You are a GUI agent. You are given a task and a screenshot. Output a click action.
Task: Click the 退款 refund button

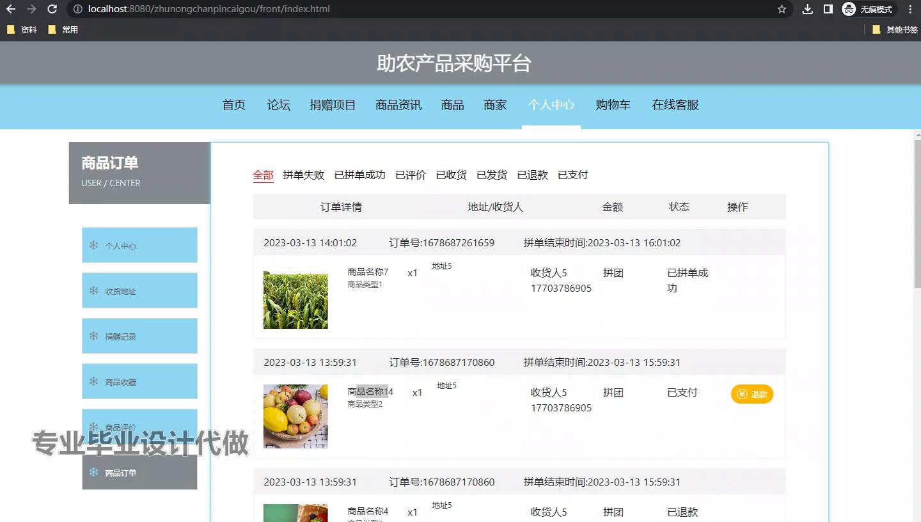[752, 394]
